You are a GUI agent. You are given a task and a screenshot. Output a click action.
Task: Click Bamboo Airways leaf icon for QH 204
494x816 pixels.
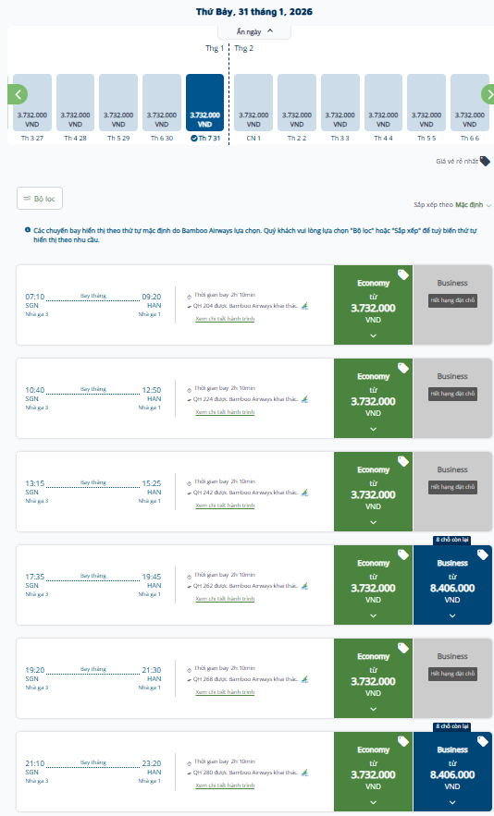coord(305,306)
